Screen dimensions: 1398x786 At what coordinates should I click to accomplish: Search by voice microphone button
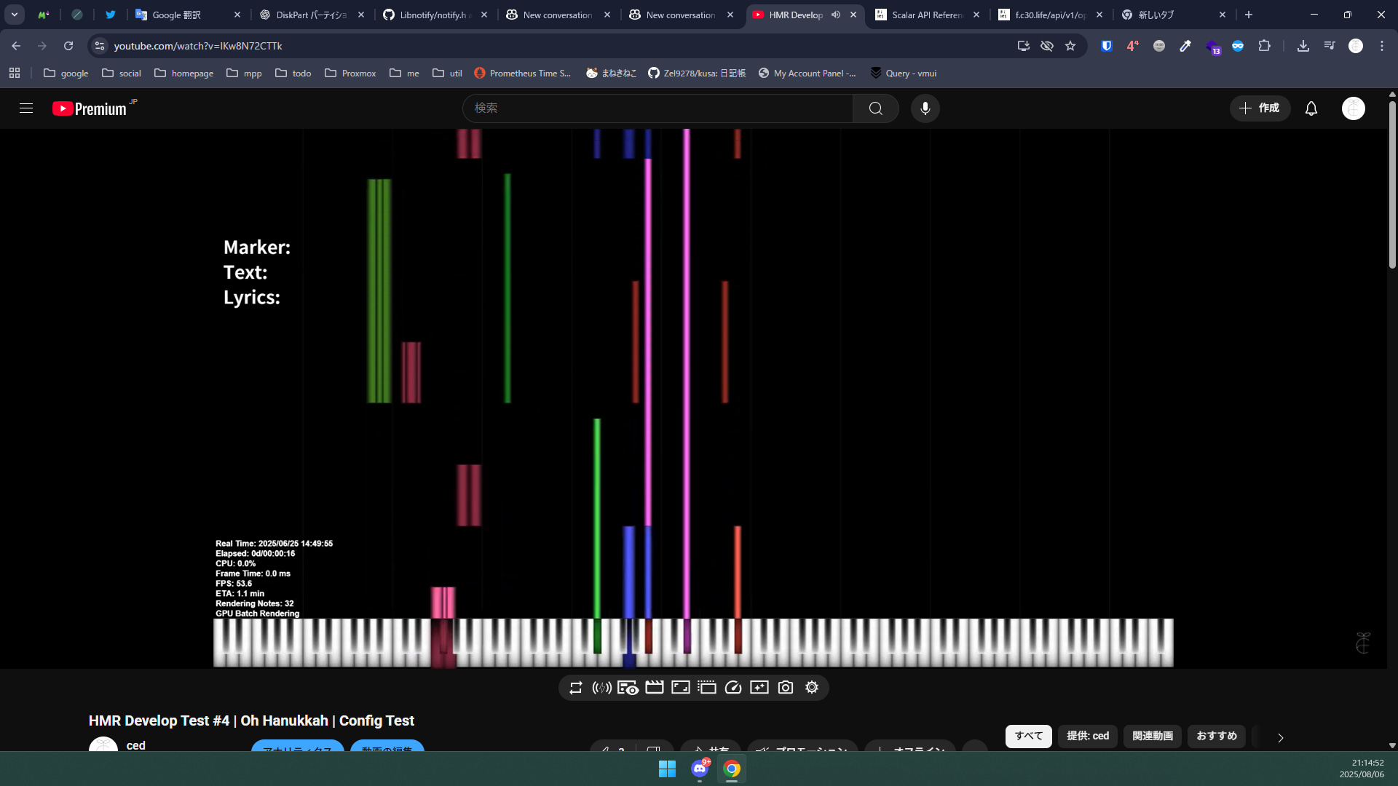tap(925, 108)
